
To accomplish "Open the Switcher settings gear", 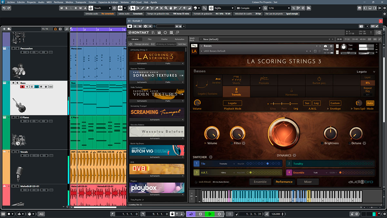I will tap(211, 157).
